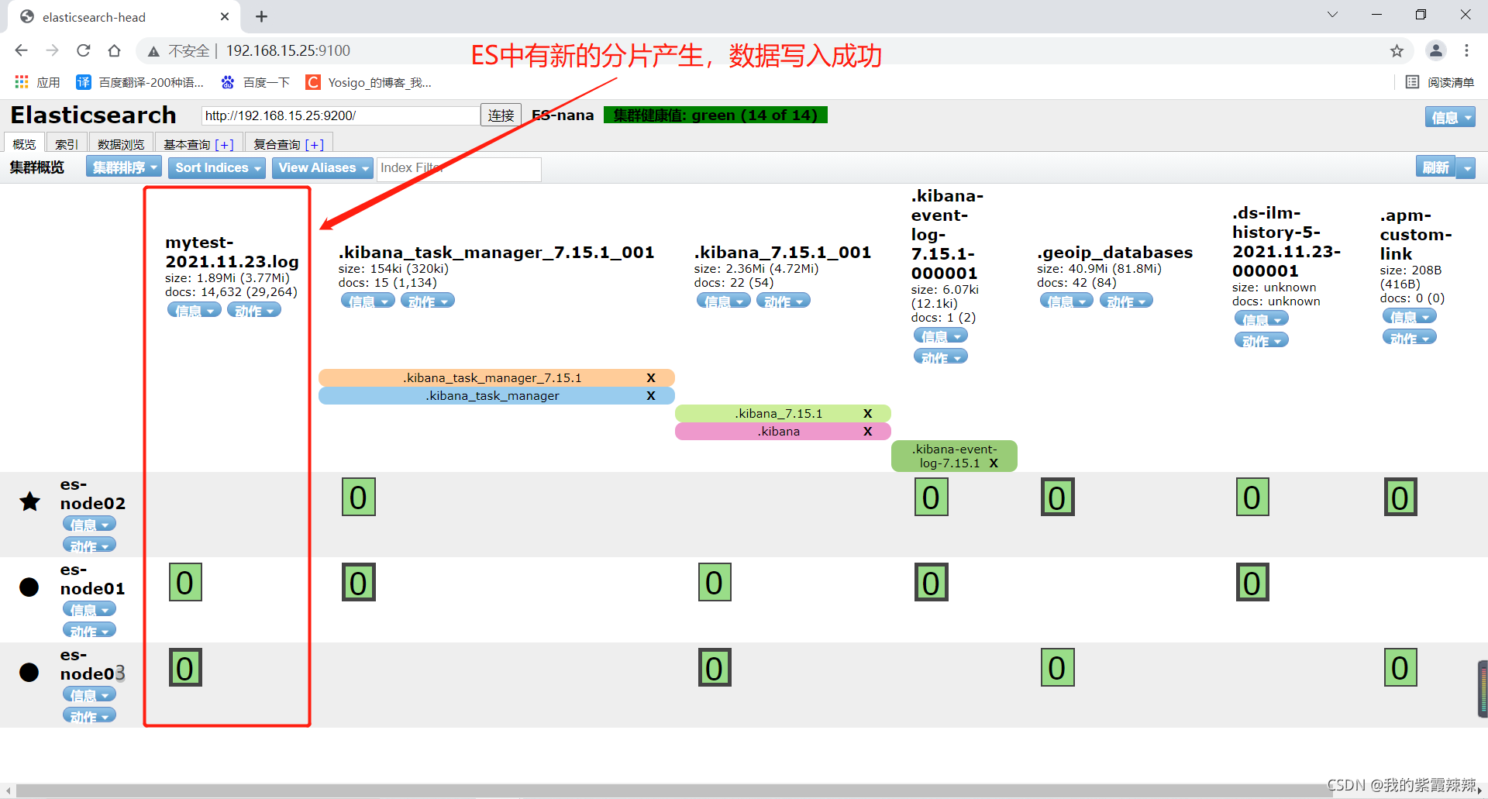This screenshot has height=799, width=1488.
Task: Click the Elasticsearch URL connection field
Action: 340,115
